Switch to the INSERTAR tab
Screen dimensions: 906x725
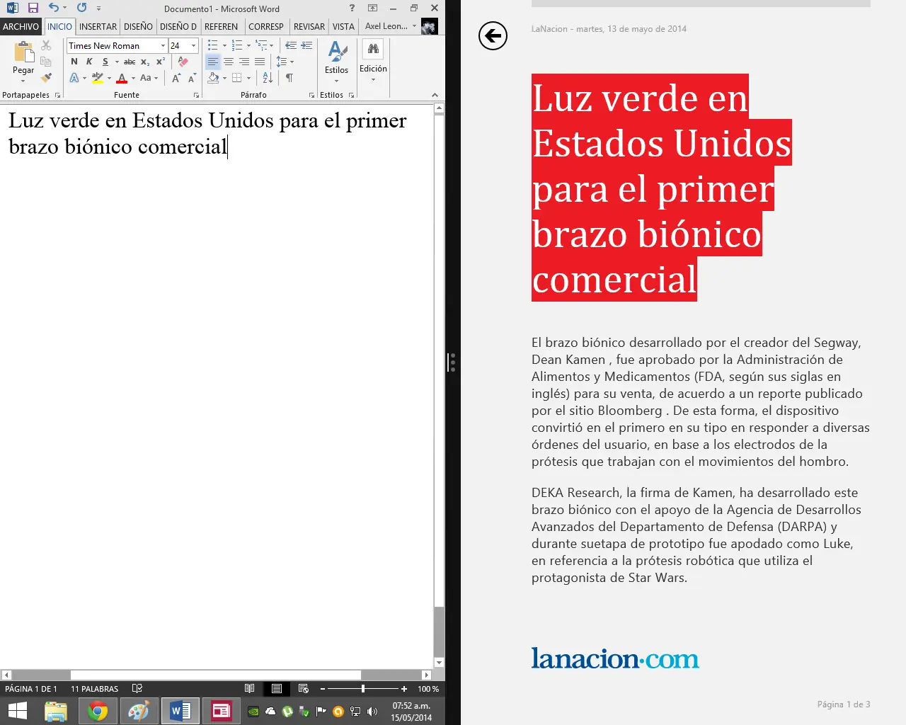click(x=98, y=26)
